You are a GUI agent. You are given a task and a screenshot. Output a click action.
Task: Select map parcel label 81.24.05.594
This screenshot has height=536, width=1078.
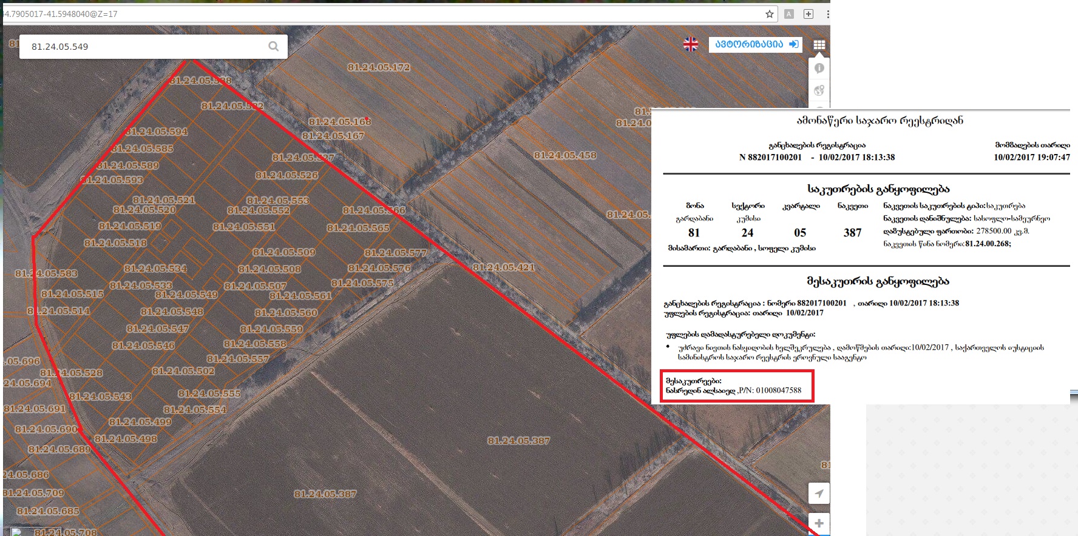click(x=157, y=132)
